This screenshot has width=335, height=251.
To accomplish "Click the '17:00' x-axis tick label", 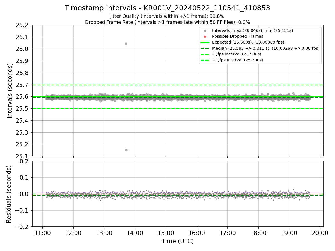I will coord(227,233).
